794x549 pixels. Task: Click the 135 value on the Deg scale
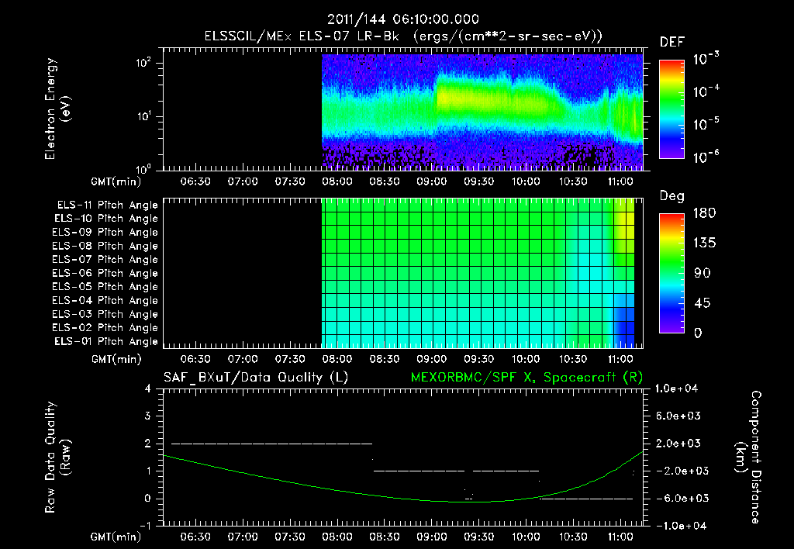coord(704,243)
